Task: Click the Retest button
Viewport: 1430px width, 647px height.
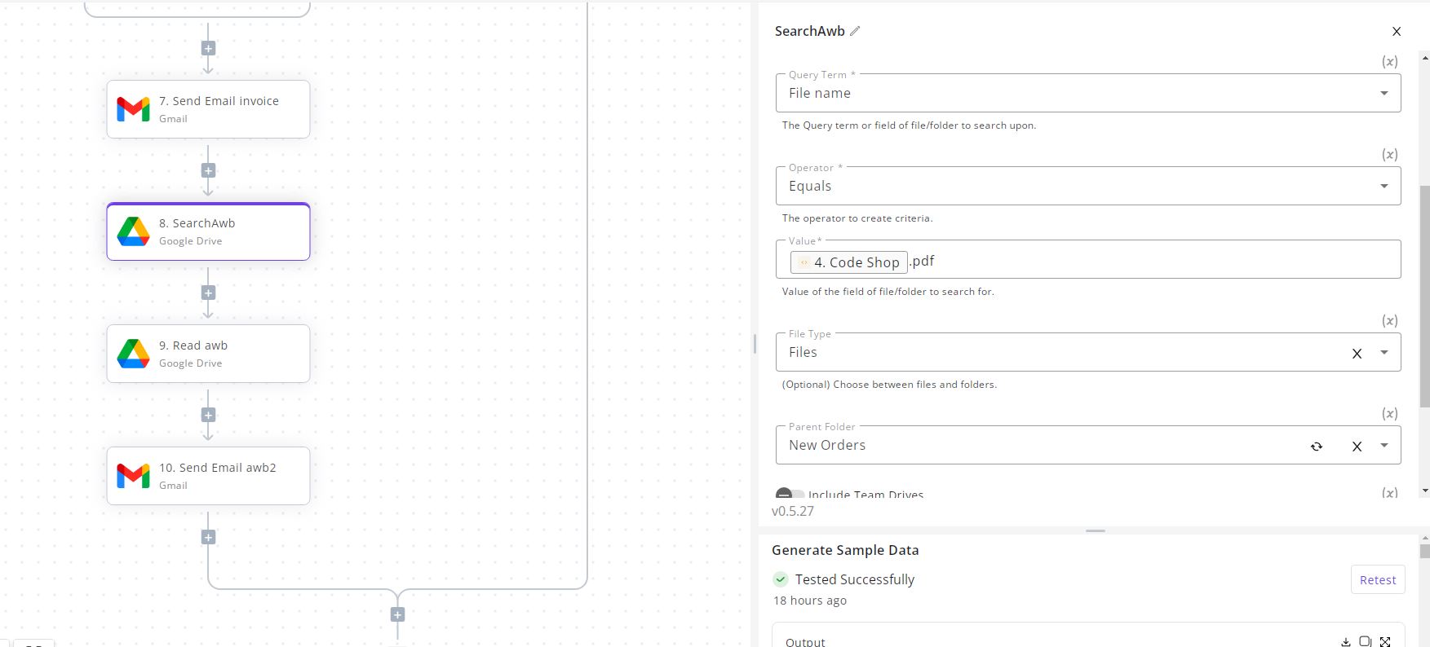Action: [1378, 579]
